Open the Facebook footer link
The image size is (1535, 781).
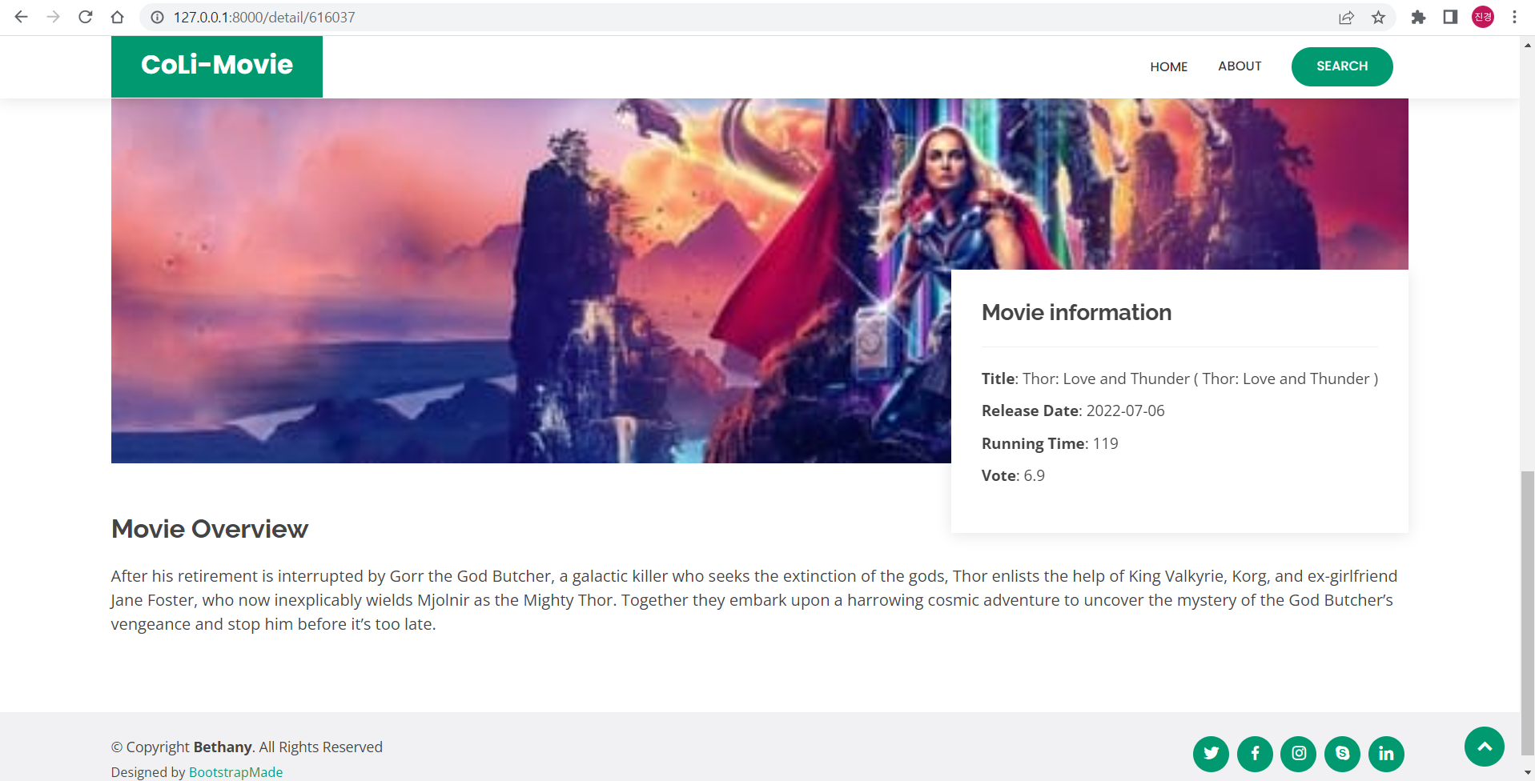click(1255, 754)
